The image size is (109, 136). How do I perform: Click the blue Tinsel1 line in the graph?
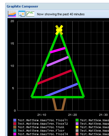coord(61,90)
